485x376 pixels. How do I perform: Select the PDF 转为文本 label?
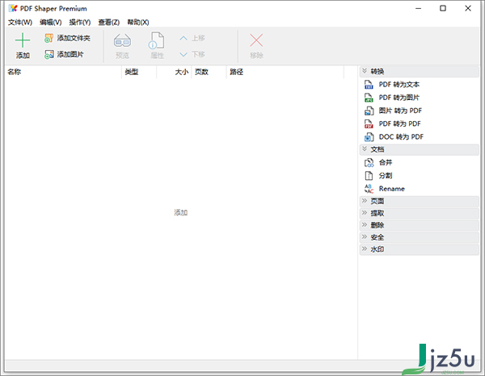point(399,85)
